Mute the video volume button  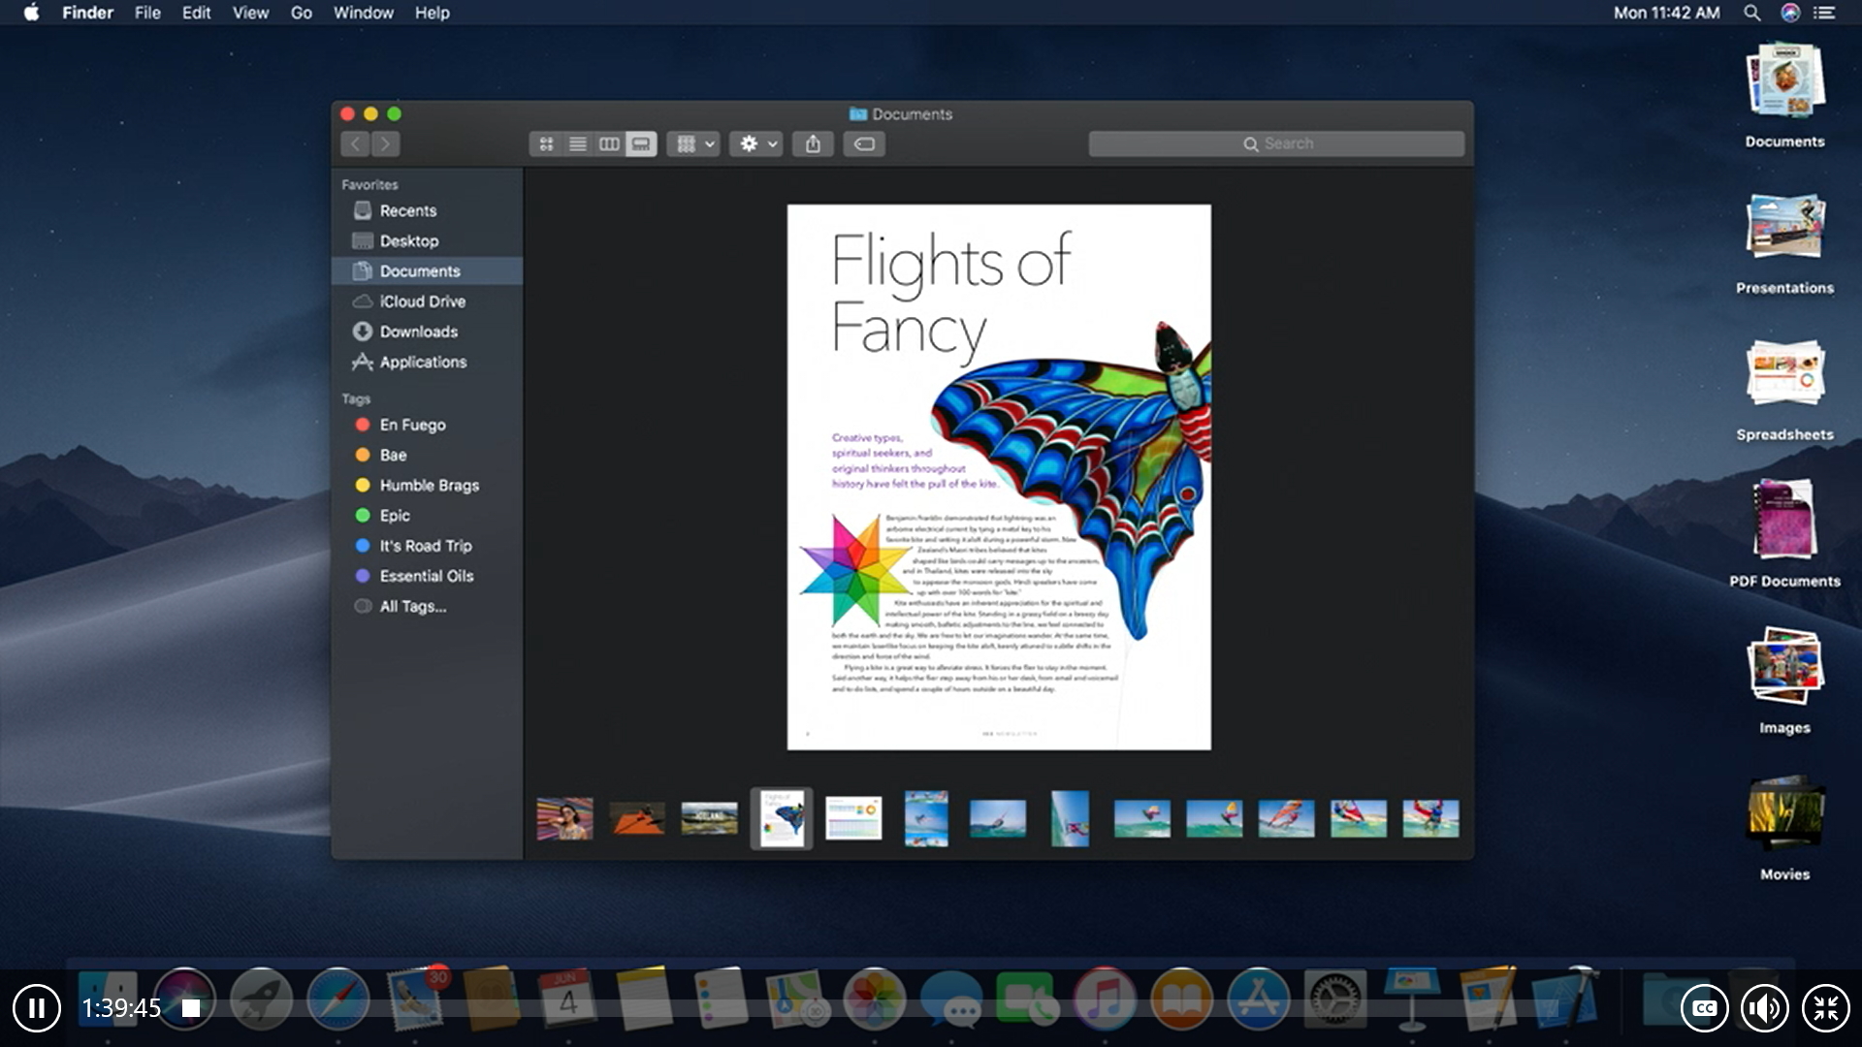pyautogui.click(x=1764, y=1008)
